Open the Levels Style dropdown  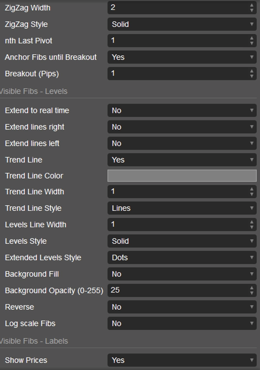point(182,241)
